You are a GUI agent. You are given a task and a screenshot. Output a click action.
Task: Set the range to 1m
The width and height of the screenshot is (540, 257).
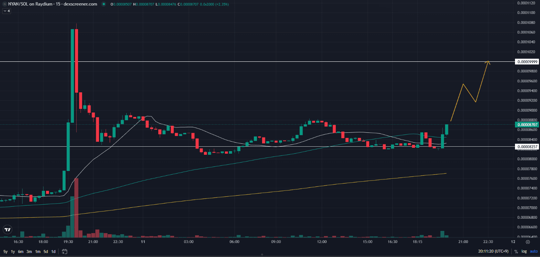coord(38,251)
